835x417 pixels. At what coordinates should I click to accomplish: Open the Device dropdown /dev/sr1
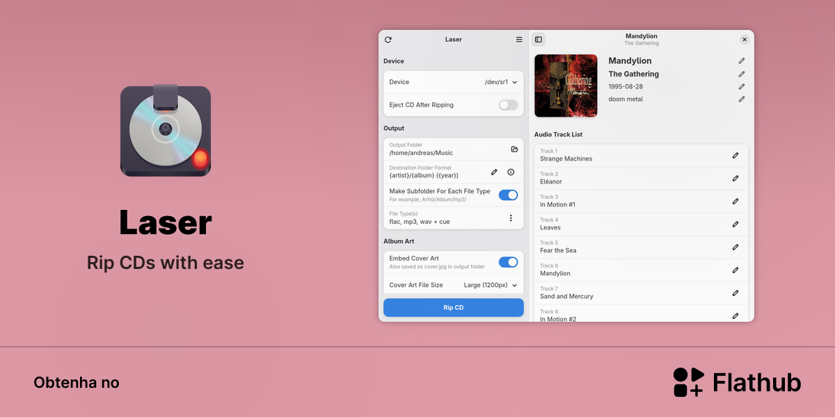click(501, 82)
